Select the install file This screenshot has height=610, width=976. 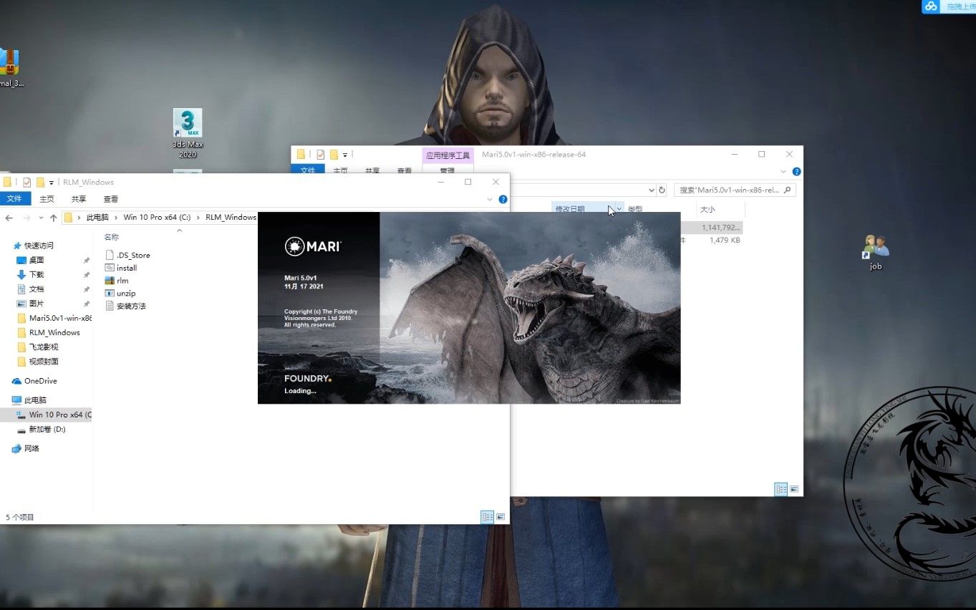(121, 268)
